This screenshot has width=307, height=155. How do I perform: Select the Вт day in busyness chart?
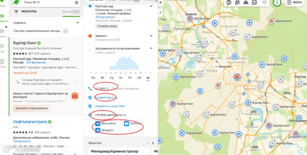pos(103,78)
